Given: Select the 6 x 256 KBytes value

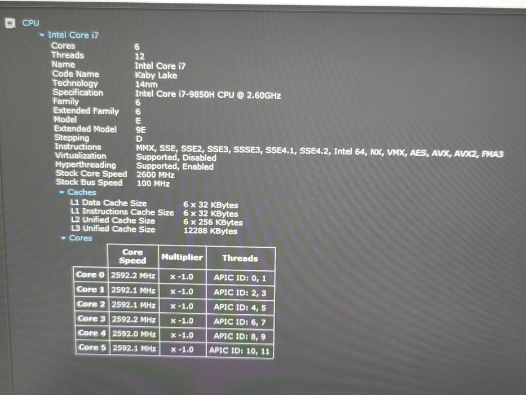Looking at the screenshot, I should point(213,222).
